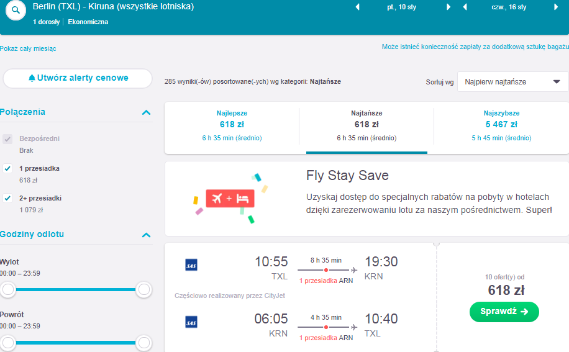Switch to the Najszybsze results tab
Viewport: 569px width, 352px height.
click(501, 126)
